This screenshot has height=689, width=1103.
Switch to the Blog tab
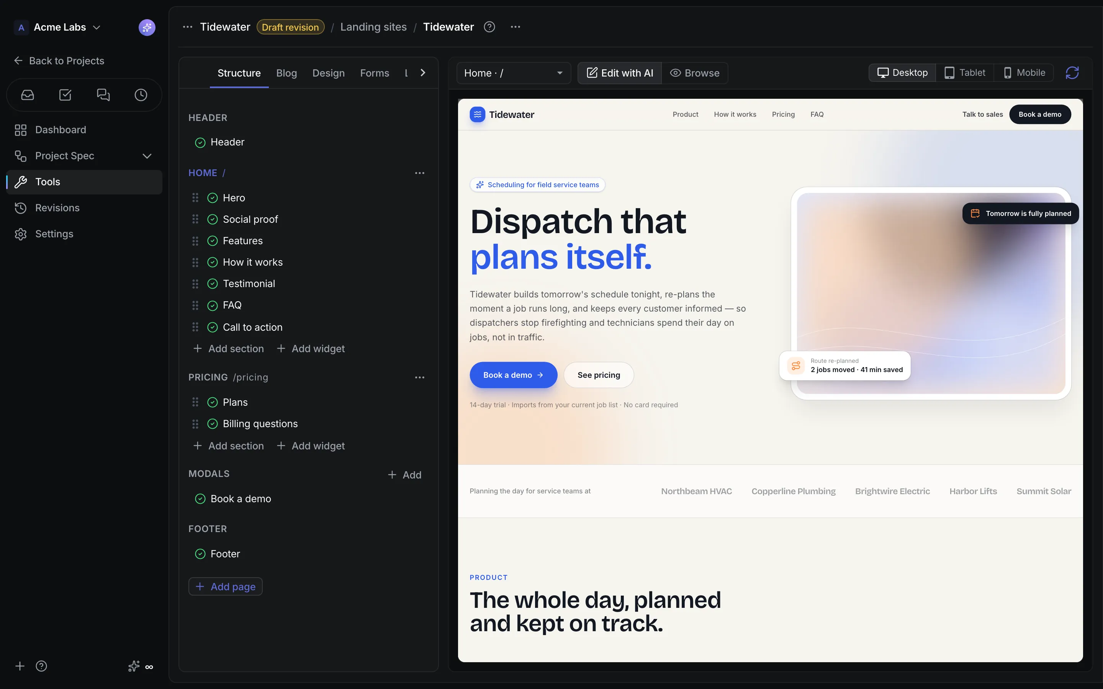click(286, 73)
